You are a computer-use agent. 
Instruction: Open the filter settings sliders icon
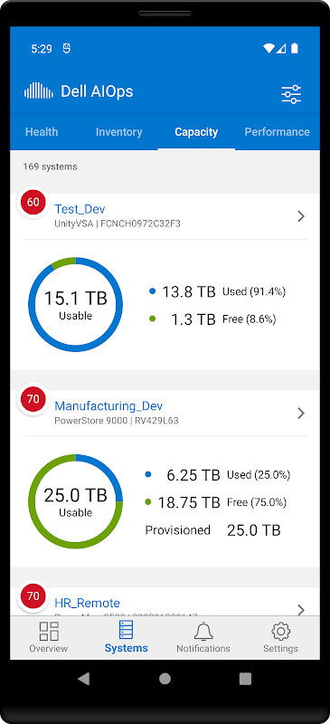(291, 94)
